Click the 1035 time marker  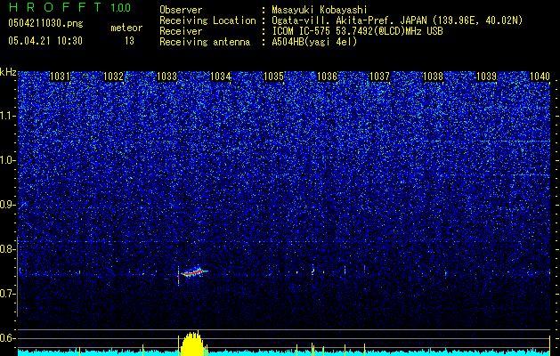coord(273,77)
